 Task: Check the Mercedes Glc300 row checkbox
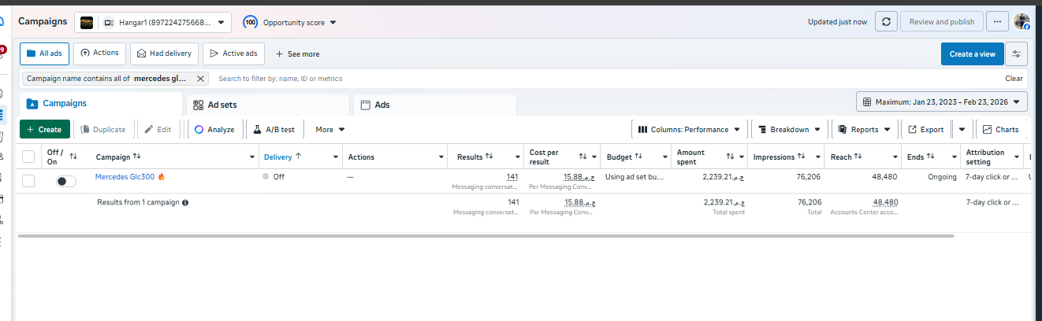click(28, 181)
